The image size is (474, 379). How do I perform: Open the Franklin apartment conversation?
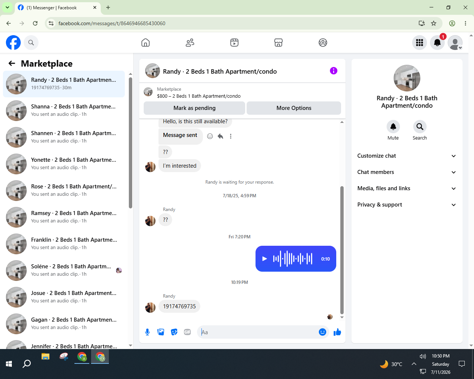(x=64, y=244)
